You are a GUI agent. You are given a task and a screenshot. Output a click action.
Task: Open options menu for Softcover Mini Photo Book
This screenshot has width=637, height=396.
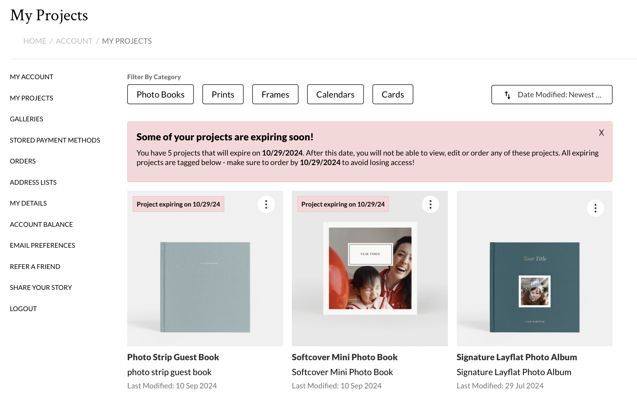tap(430, 204)
